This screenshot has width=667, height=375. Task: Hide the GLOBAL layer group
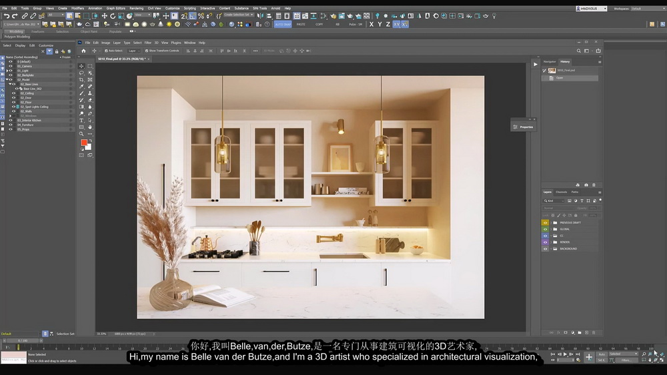click(545, 229)
